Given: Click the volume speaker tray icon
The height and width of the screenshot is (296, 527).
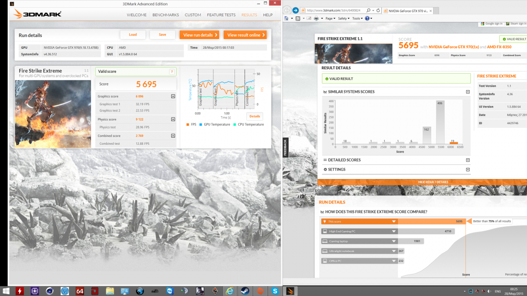Looking at the screenshot, I should [489, 291].
